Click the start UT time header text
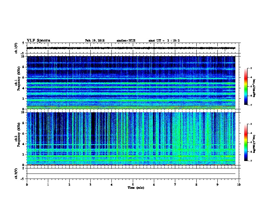The image size is (269, 207). coord(164,41)
